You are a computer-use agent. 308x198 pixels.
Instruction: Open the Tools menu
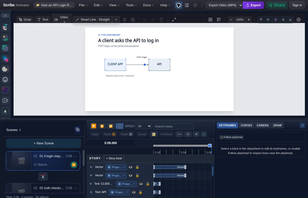click(131, 5)
